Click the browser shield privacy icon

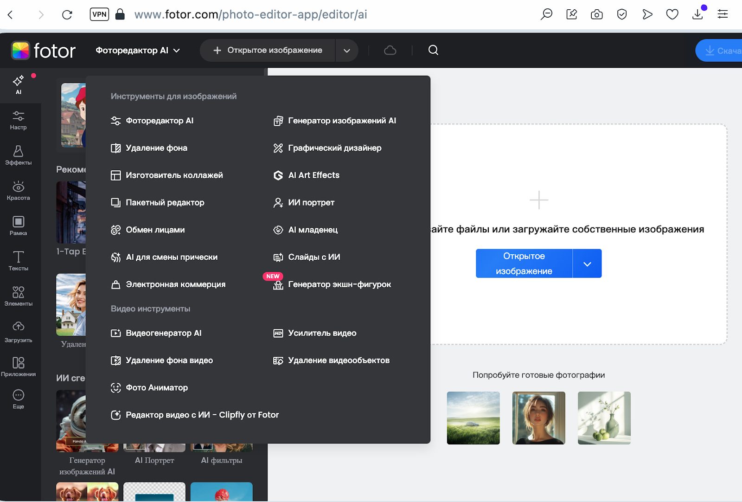coord(622,14)
